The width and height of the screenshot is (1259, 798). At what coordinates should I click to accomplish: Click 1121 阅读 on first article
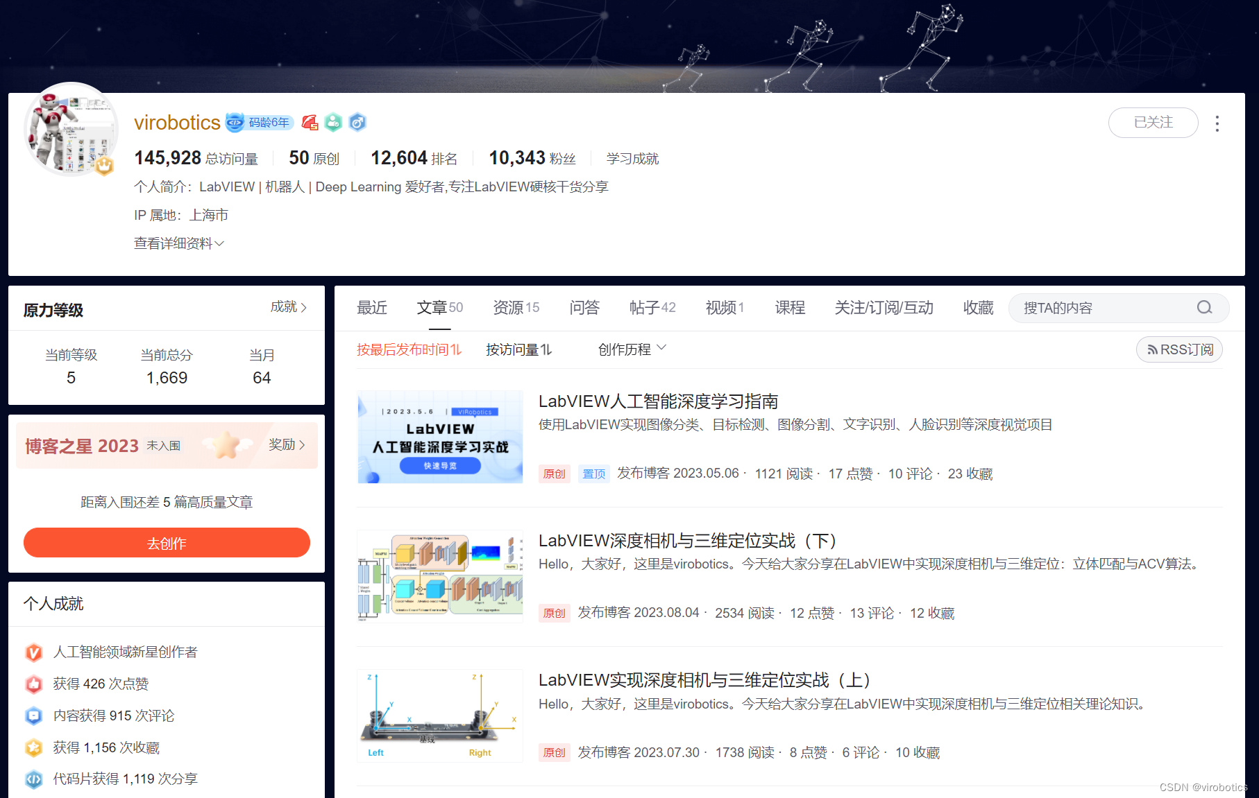click(784, 474)
